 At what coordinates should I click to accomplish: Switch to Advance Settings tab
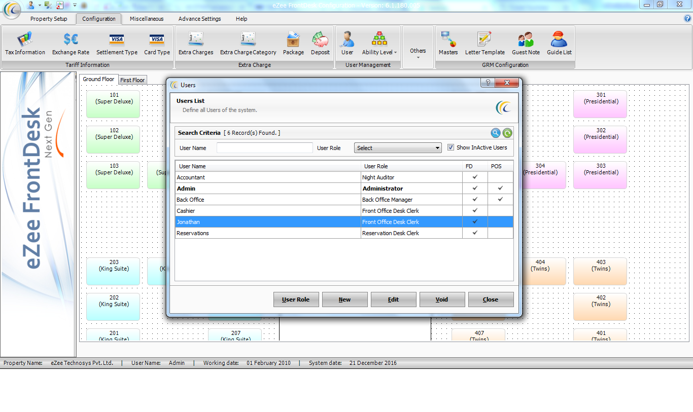(x=200, y=19)
